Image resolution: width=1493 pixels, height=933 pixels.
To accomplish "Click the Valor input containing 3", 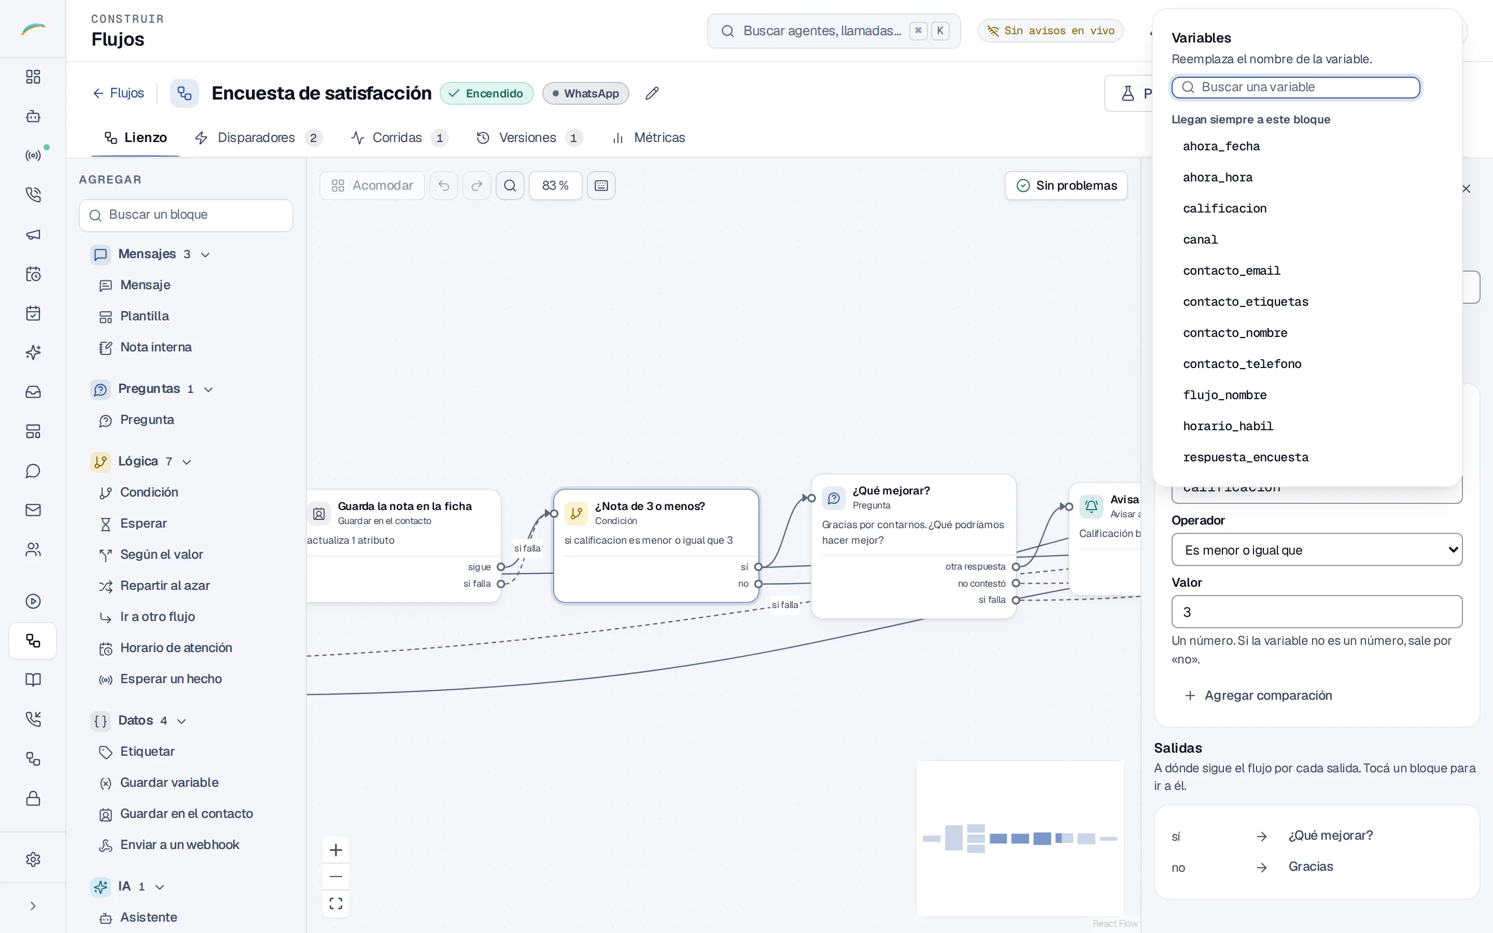I will pyautogui.click(x=1317, y=612).
